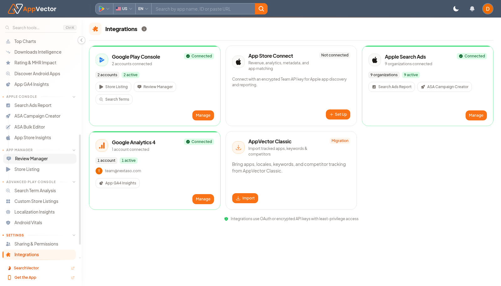Open the Google Play store selector dropdown
This screenshot has height=286, width=501.
point(104,9)
